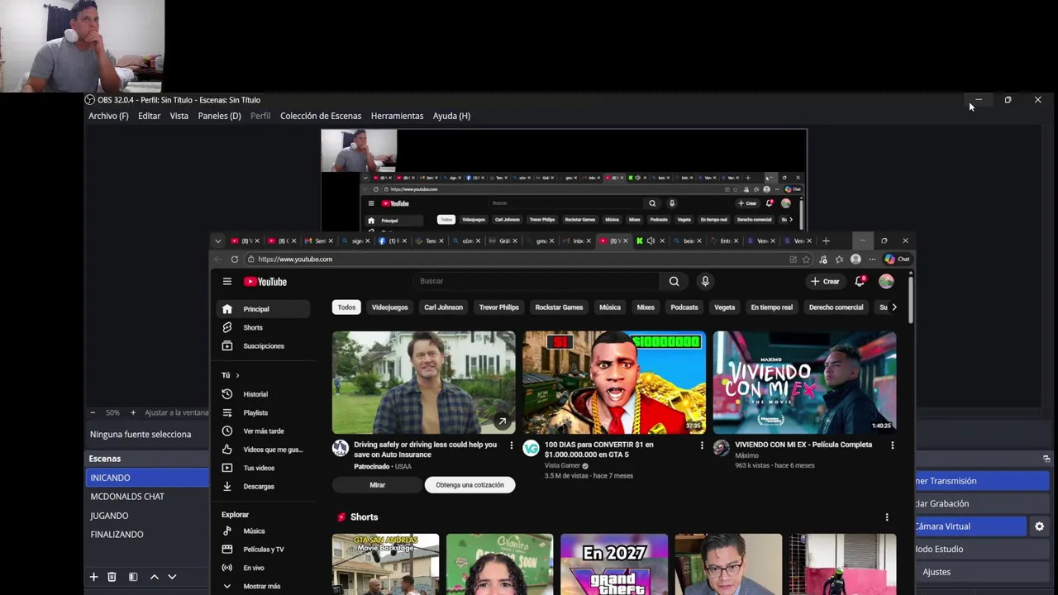The image size is (1058, 595).
Task: Click the YouTube Buscar search field
Action: (x=536, y=281)
